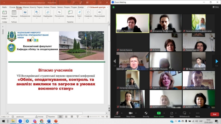
Task: Switch to the Файл ribbon tab
Action: (x=4, y=7)
